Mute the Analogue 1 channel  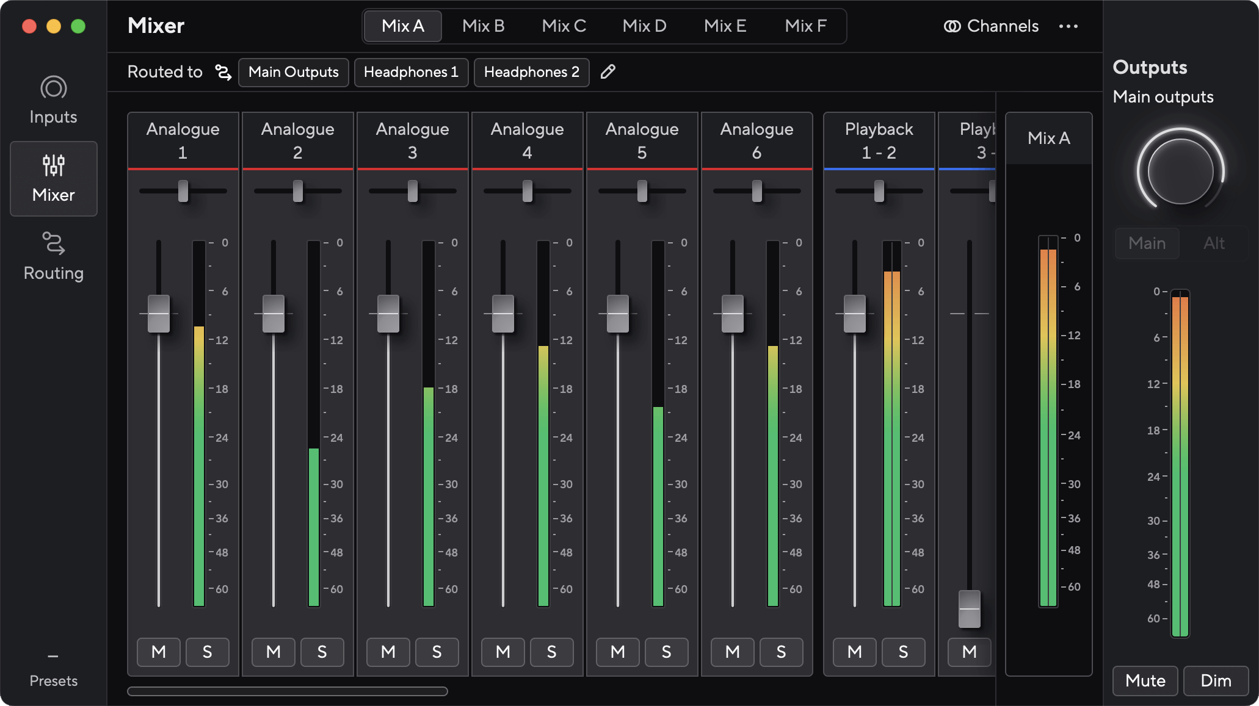click(159, 652)
